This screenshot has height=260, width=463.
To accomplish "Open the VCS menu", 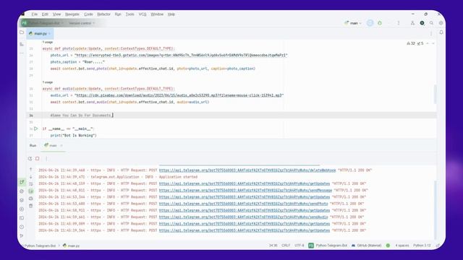I will [143, 14].
